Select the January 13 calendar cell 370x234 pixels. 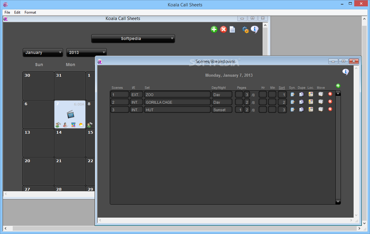coord(38,143)
